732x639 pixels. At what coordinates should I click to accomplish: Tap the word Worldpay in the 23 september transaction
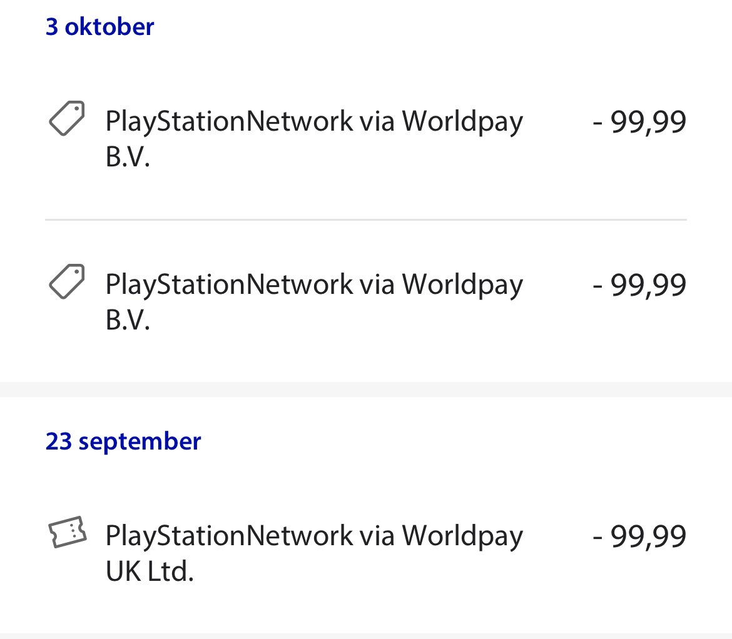(x=462, y=536)
